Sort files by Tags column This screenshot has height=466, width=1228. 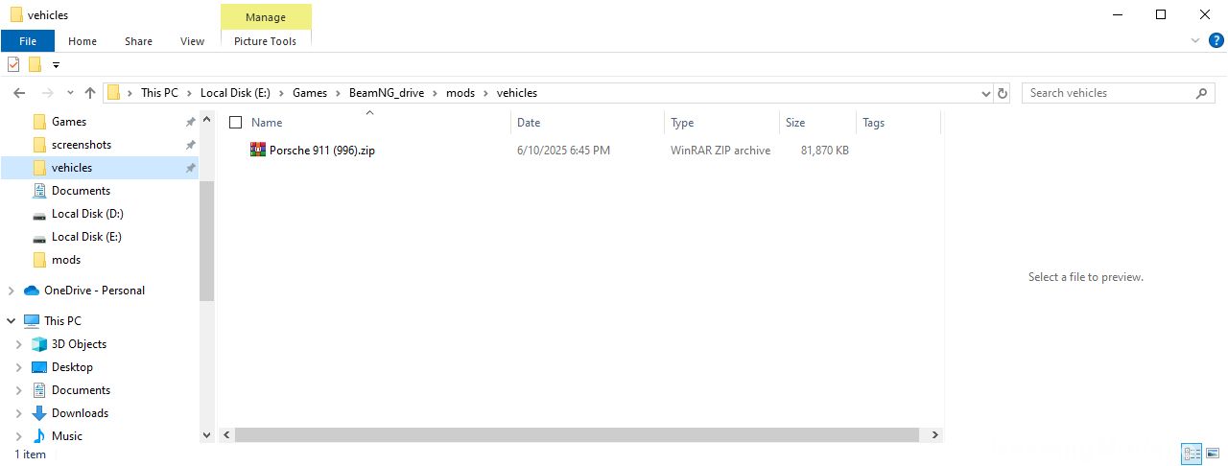[x=873, y=123]
